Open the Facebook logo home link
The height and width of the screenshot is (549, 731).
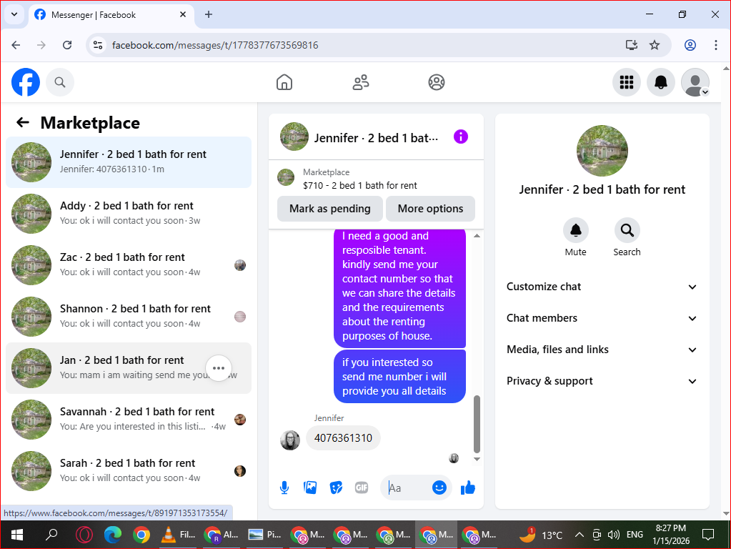(x=26, y=82)
